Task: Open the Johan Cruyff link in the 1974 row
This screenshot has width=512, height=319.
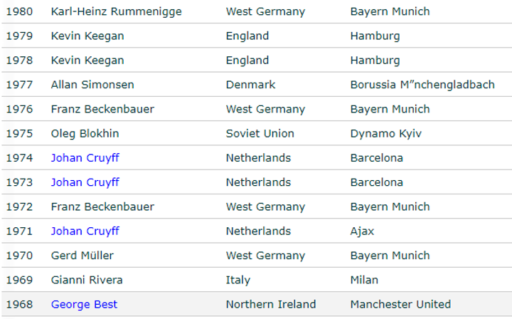Action: [x=85, y=158]
